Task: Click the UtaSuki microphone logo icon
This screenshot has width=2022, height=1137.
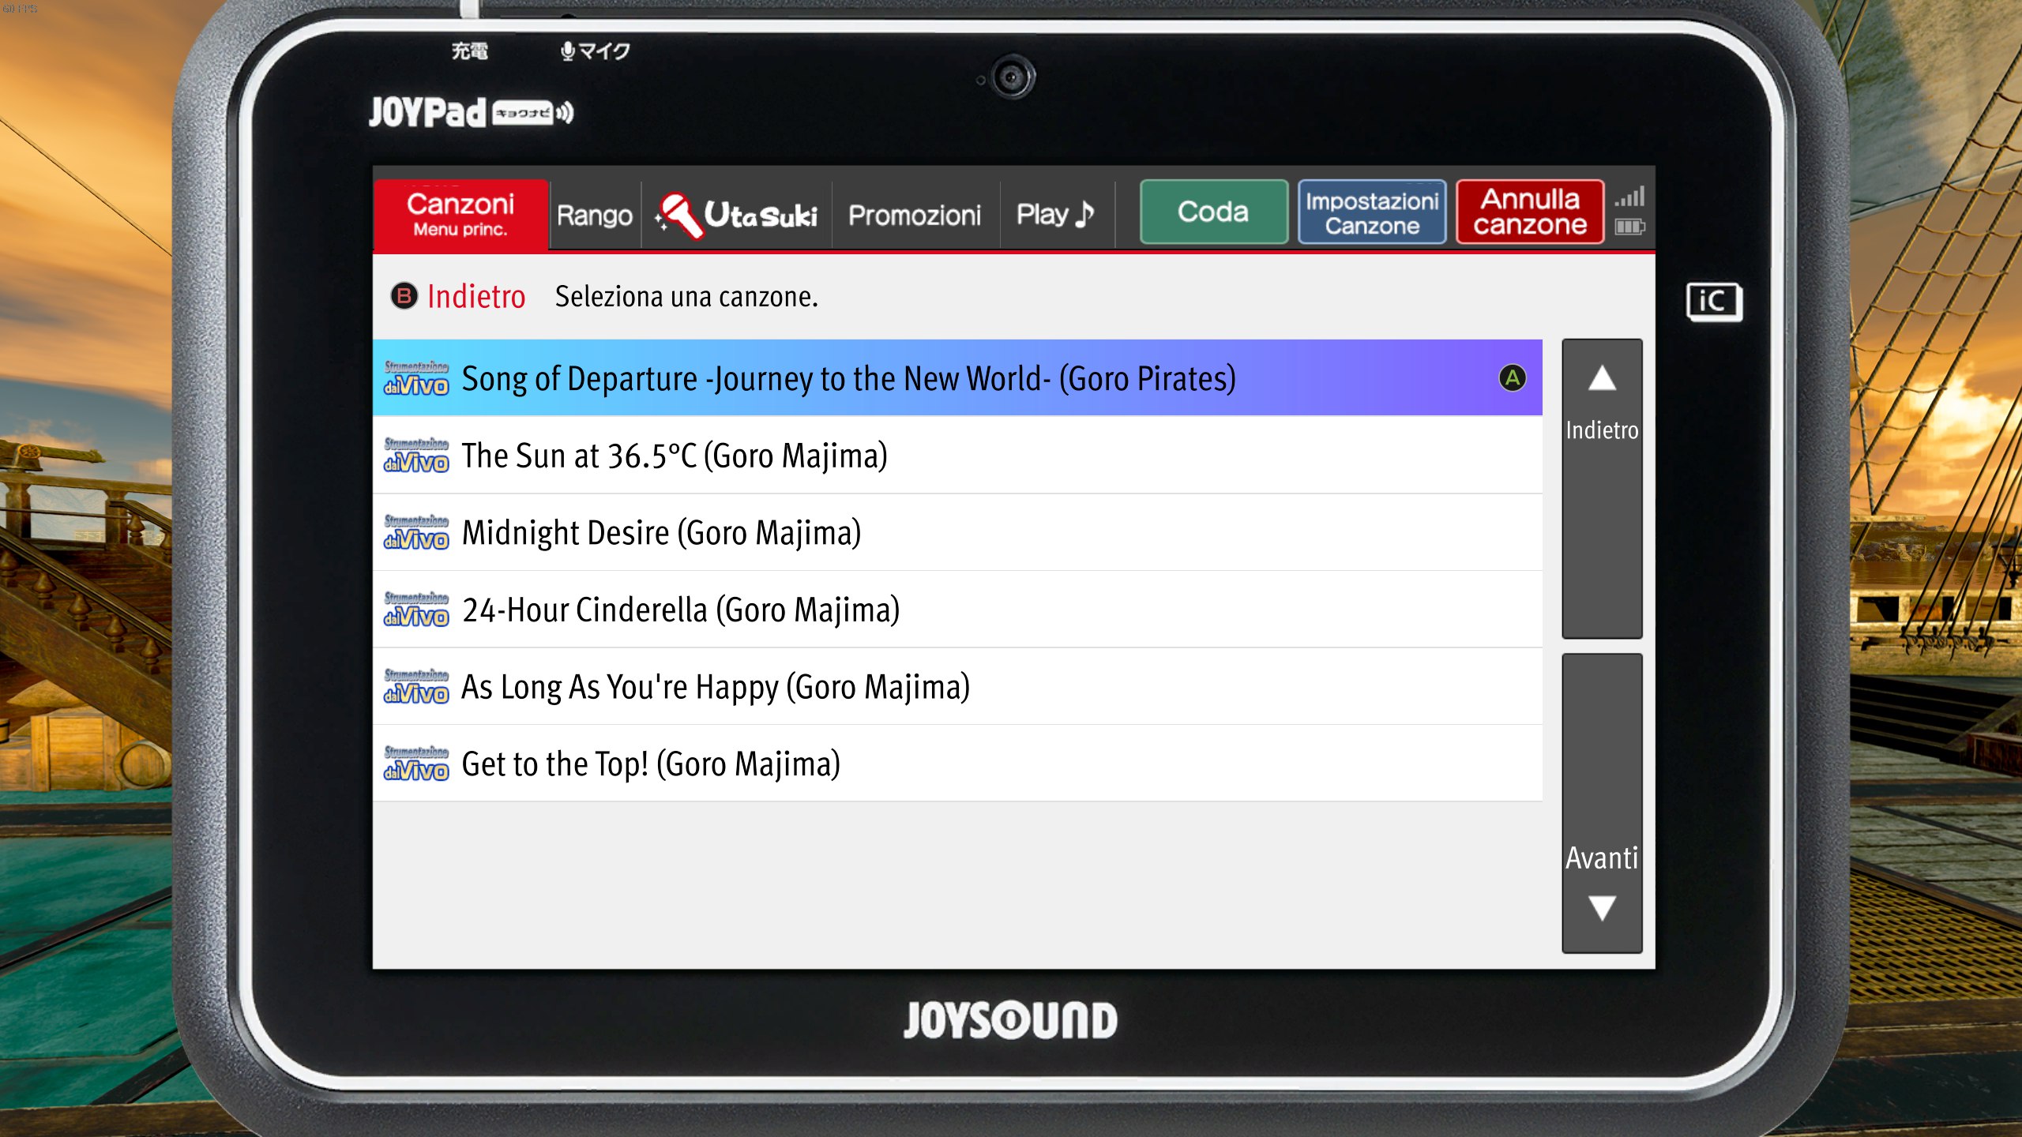Action: pos(679,215)
